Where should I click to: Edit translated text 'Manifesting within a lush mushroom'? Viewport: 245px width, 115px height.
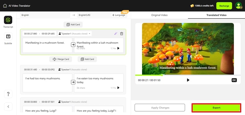click(x=99, y=45)
